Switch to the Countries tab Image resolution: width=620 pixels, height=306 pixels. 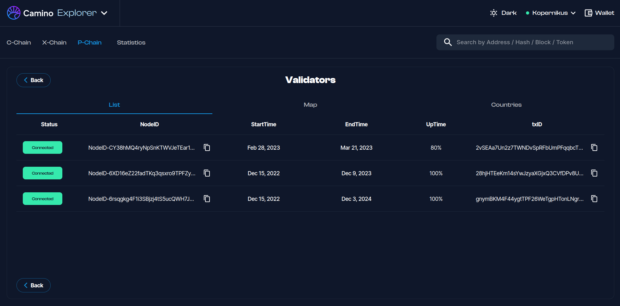506,105
